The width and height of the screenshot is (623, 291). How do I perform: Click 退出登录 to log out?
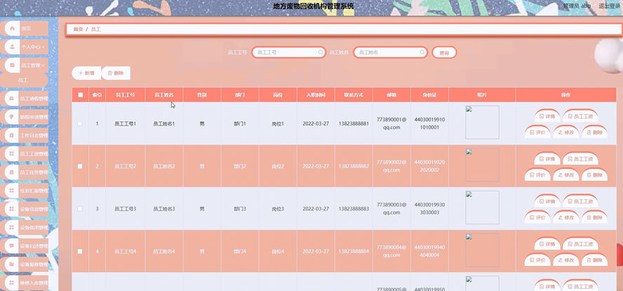coord(610,6)
